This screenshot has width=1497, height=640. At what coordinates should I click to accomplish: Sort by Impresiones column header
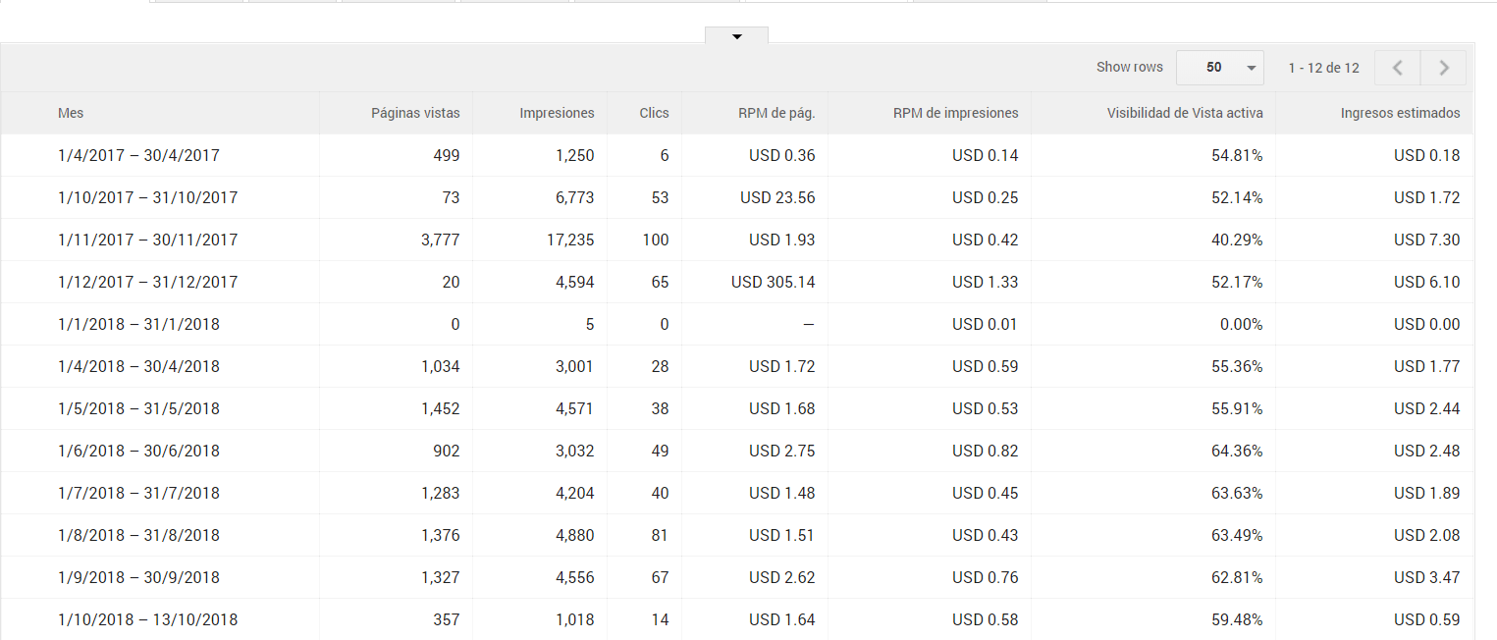tap(557, 113)
